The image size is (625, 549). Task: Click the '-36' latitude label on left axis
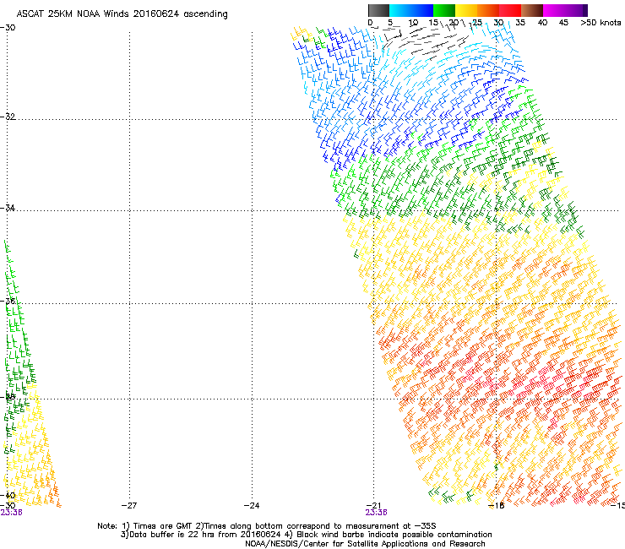8,301
